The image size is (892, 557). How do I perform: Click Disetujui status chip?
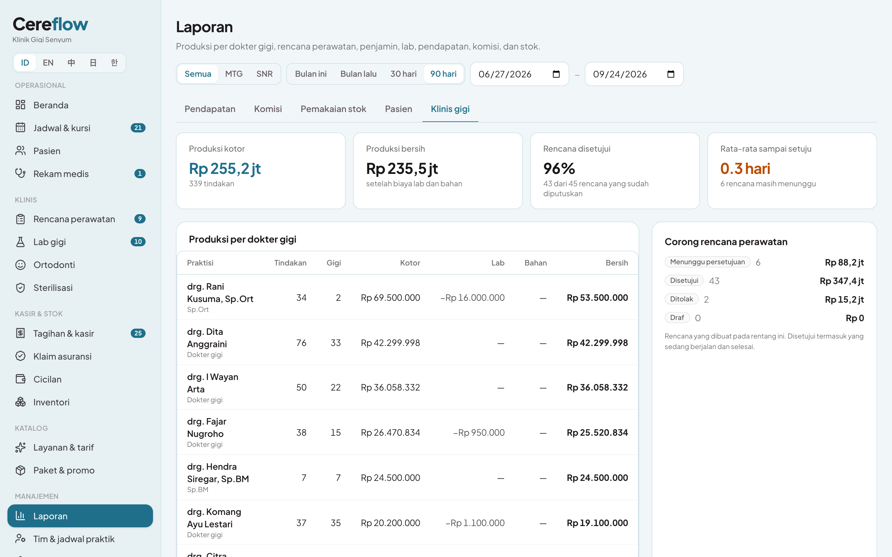[684, 280]
